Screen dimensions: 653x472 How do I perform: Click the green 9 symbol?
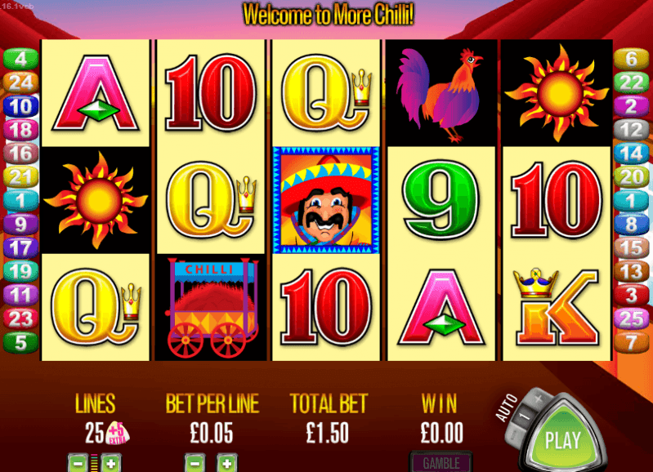[441, 200]
